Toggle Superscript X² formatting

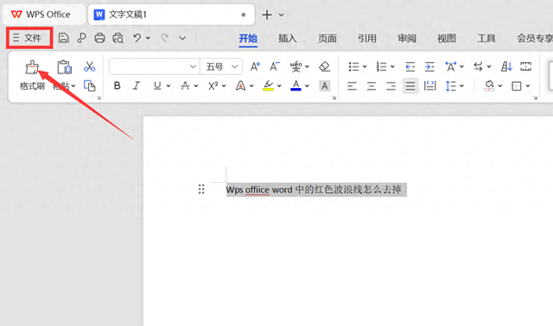click(213, 85)
